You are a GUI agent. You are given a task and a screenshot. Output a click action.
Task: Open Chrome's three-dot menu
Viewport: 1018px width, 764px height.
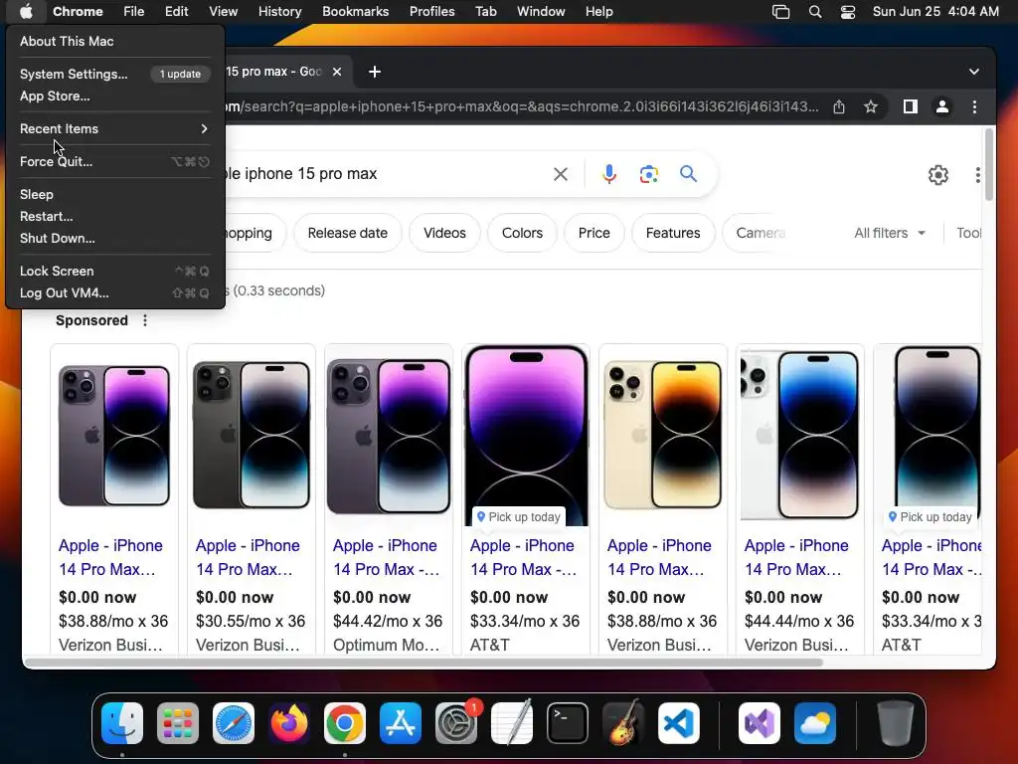[x=974, y=106]
